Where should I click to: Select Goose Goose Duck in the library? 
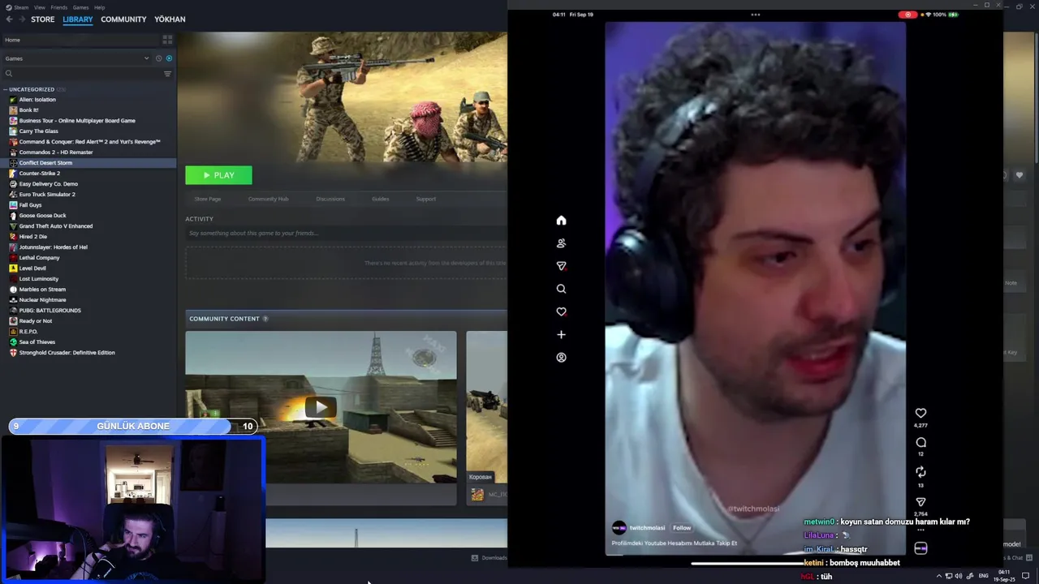(43, 216)
